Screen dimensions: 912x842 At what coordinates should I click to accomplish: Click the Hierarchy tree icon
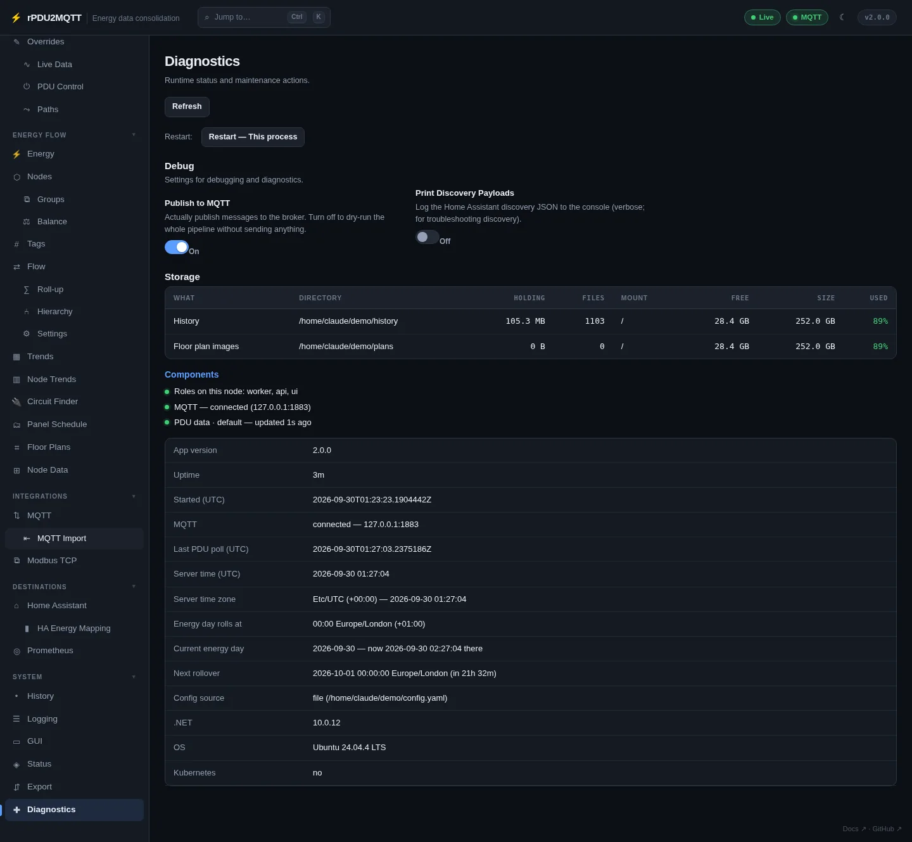[x=27, y=312]
